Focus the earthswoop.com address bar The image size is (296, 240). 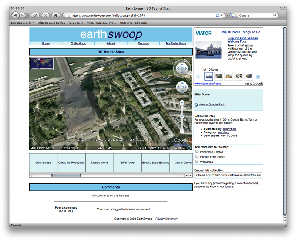142,16
